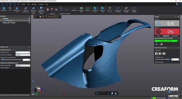182x99 pixels.
Task: Click the isolated patches value field
Action: click(26, 60)
